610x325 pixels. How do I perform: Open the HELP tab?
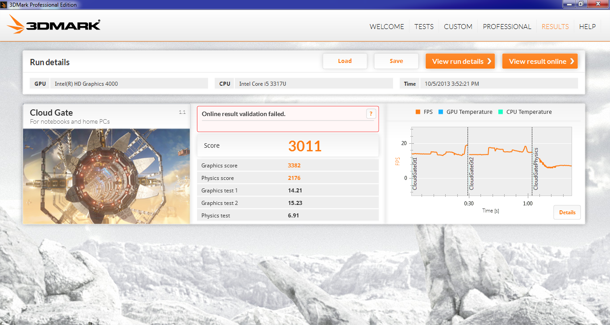(x=587, y=26)
